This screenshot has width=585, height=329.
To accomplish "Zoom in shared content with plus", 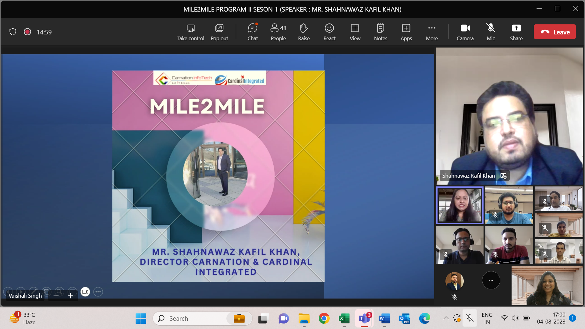I will [x=70, y=296].
